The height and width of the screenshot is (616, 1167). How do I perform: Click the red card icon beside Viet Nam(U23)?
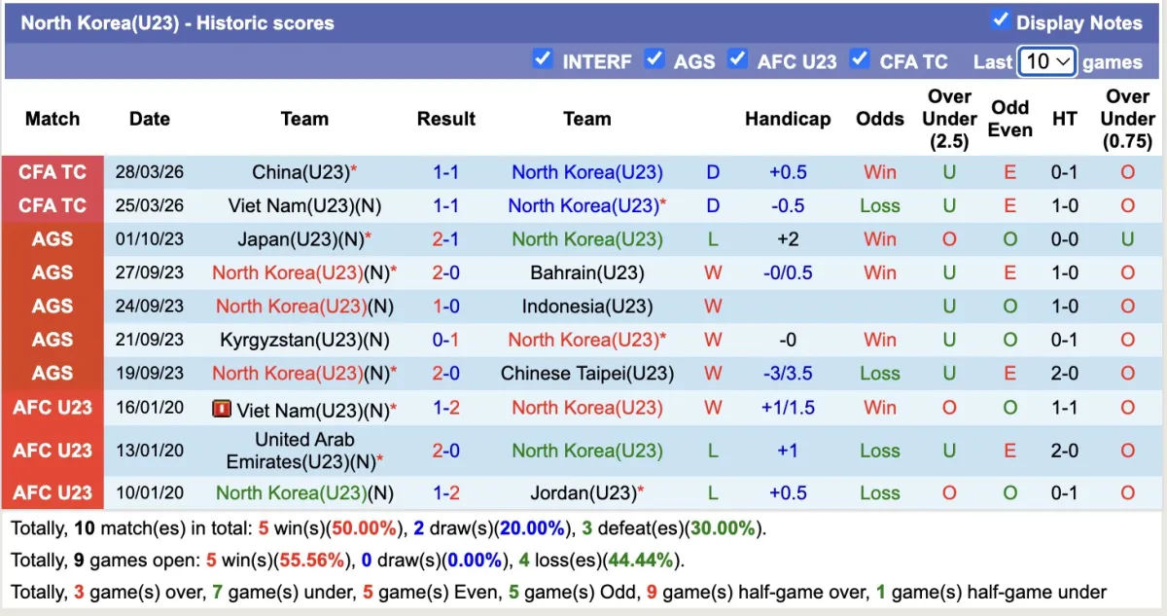click(222, 410)
